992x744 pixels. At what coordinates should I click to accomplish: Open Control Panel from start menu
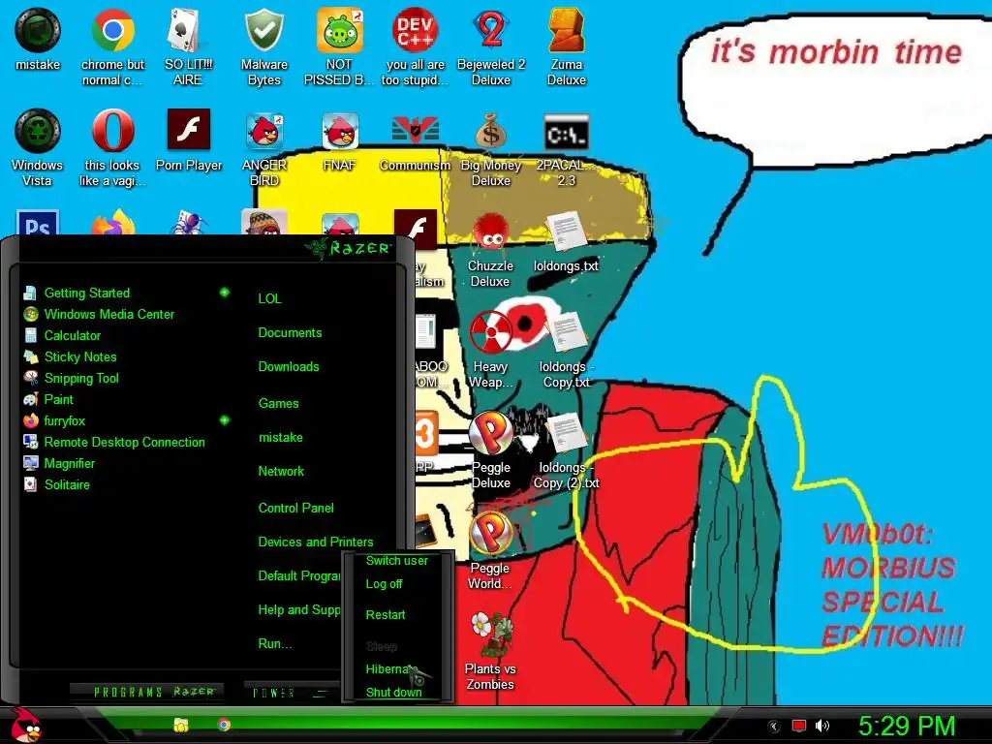pyautogui.click(x=295, y=508)
